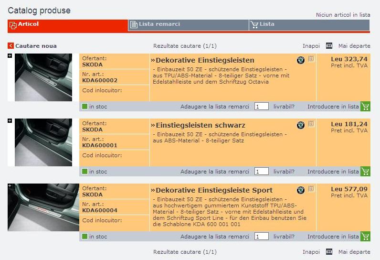Click the info document icon on Einstiegsleiste Sport

[x=311, y=190]
